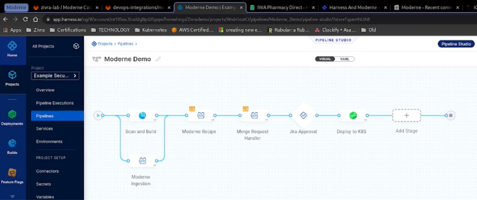Close the devops-integrations browser tab
477x200 pixels.
169,8
